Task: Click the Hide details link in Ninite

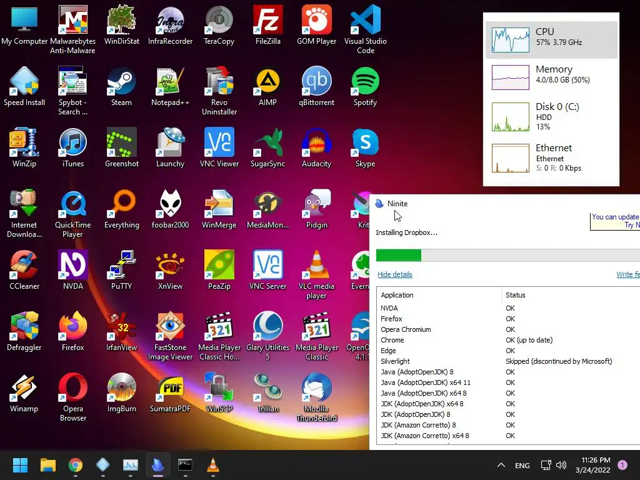Action: pos(395,274)
